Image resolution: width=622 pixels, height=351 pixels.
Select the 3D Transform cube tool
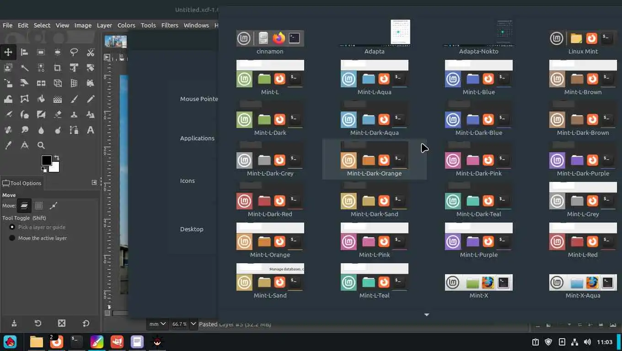point(58,83)
